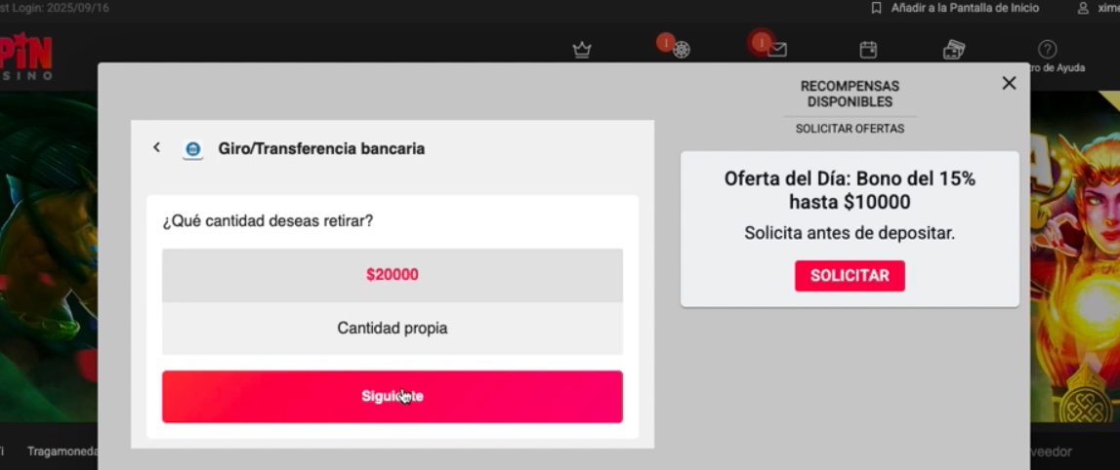
Task: Open the envelope messages icon
Action: [777, 50]
